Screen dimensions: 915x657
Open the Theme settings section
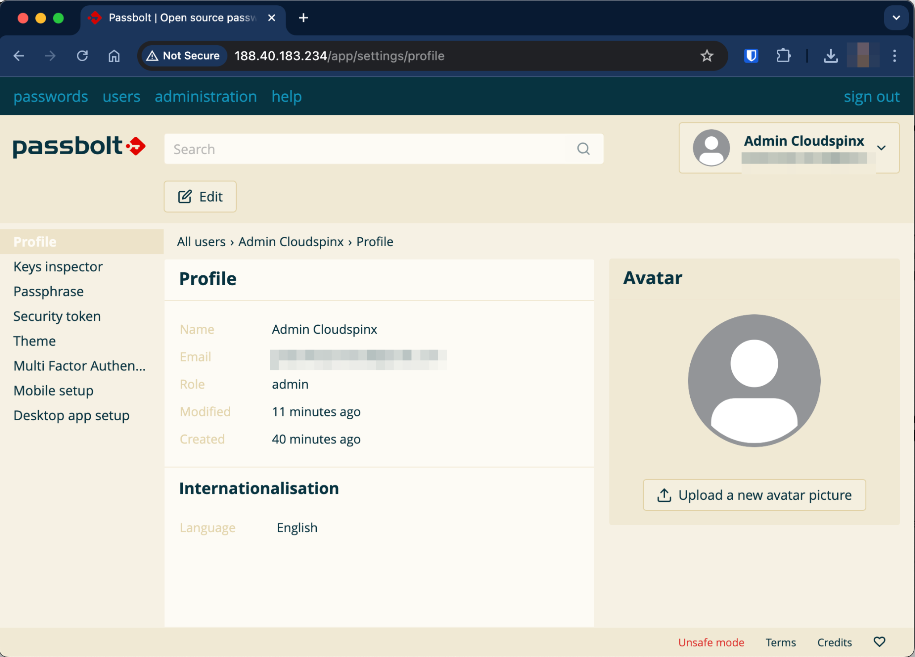pyautogui.click(x=34, y=341)
